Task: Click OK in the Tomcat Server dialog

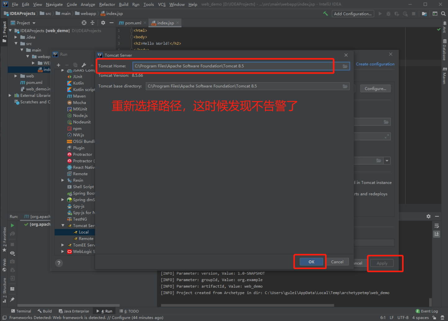Action: (x=311, y=262)
